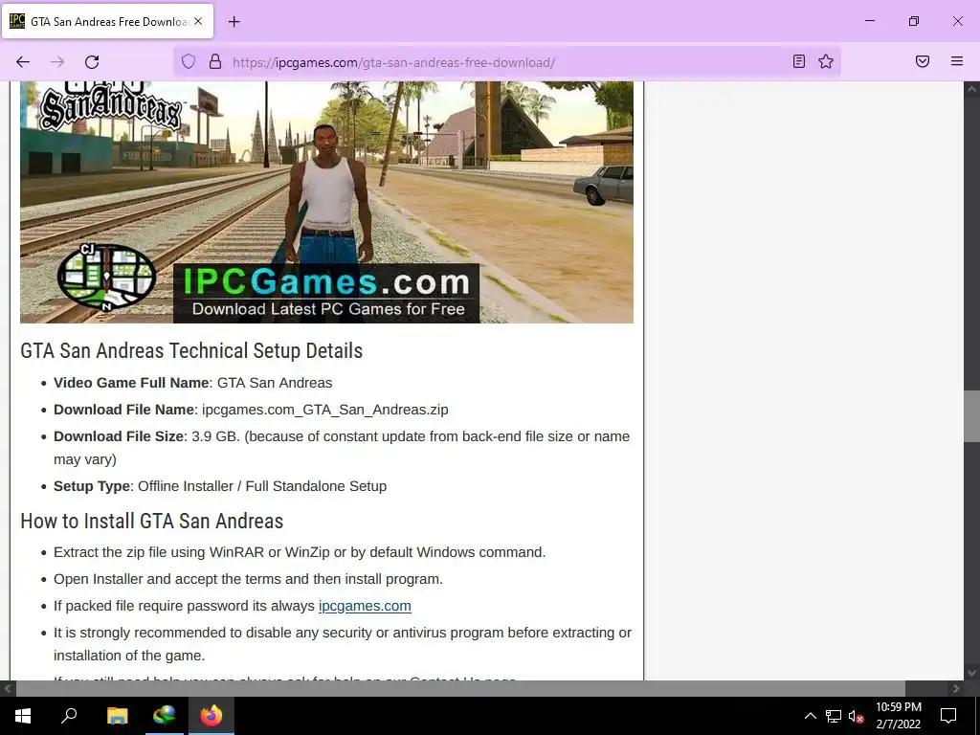Screen dimensions: 980x735
Task: Open the Firefox application menu
Action: pyautogui.click(x=957, y=61)
